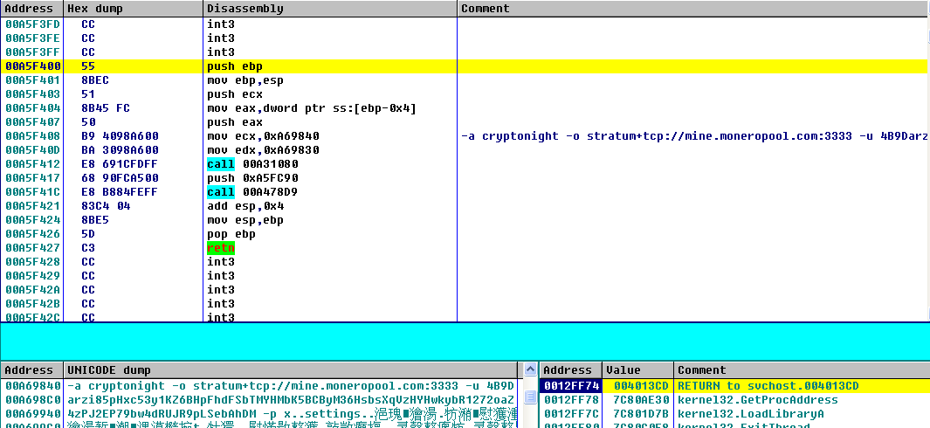The image size is (930, 428).
Task: Click the Comment header in disassembly pane
Action: click(x=486, y=8)
